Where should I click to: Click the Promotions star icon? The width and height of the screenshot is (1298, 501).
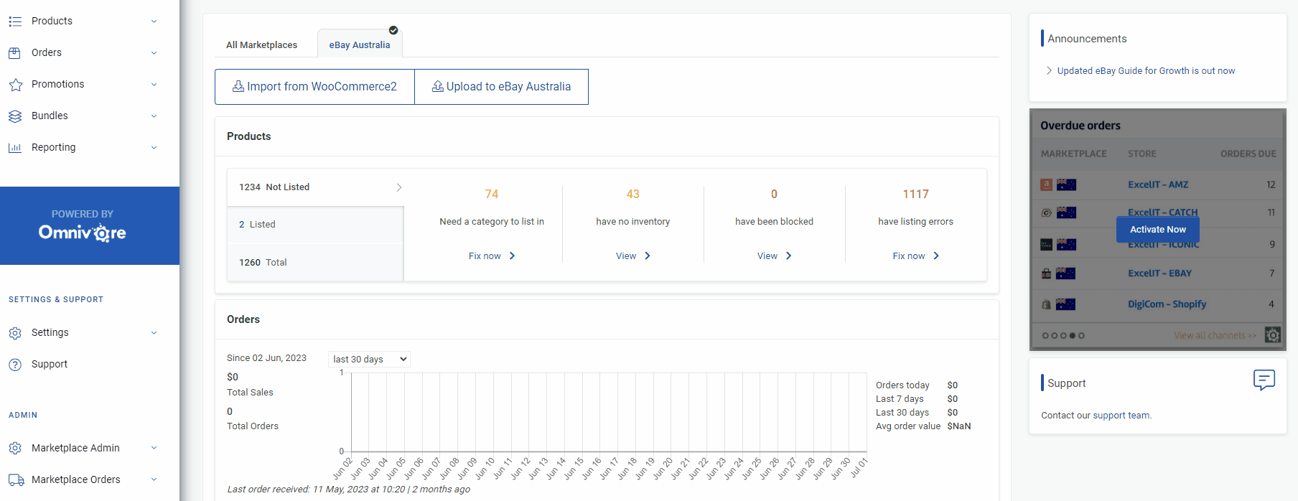15,85
